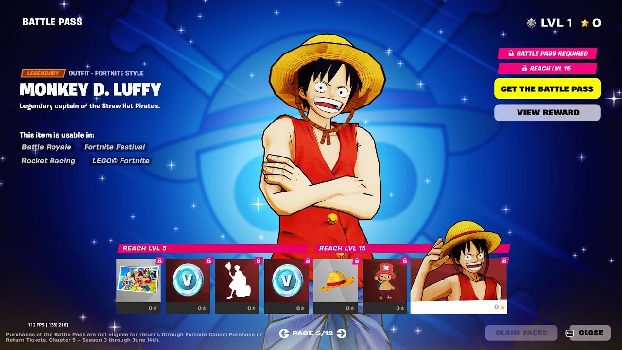This screenshot has width=622, height=350.
Task: Click the Fortnite Festival mode tag
Action: (x=115, y=147)
